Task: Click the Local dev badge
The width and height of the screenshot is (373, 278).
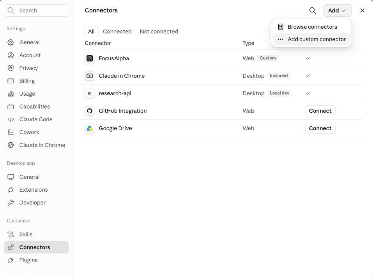Action: click(279, 93)
